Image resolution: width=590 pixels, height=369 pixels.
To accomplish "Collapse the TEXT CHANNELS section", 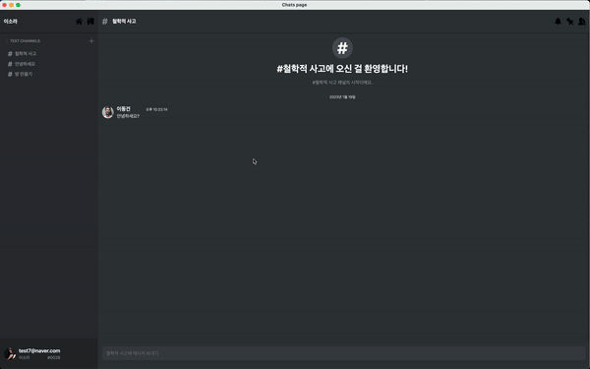I will click(x=22, y=40).
